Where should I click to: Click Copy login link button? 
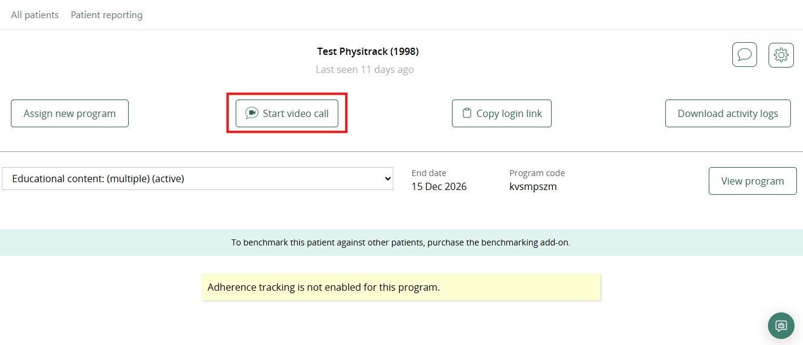click(501, 113)
